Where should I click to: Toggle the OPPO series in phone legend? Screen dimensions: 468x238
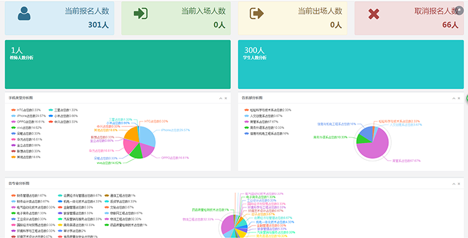pos(27,122)
